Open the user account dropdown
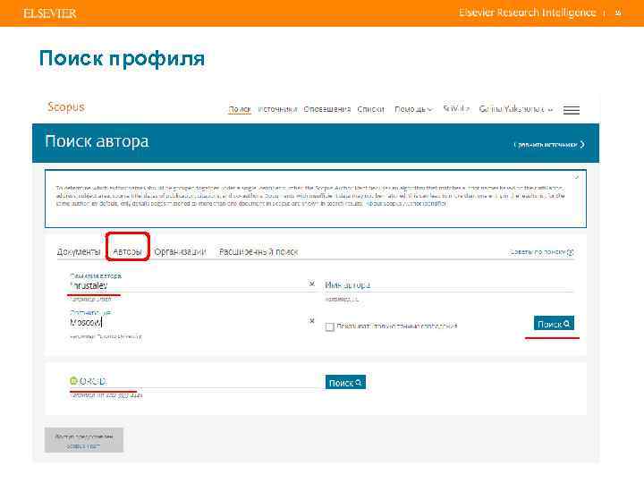 point(516,109)
